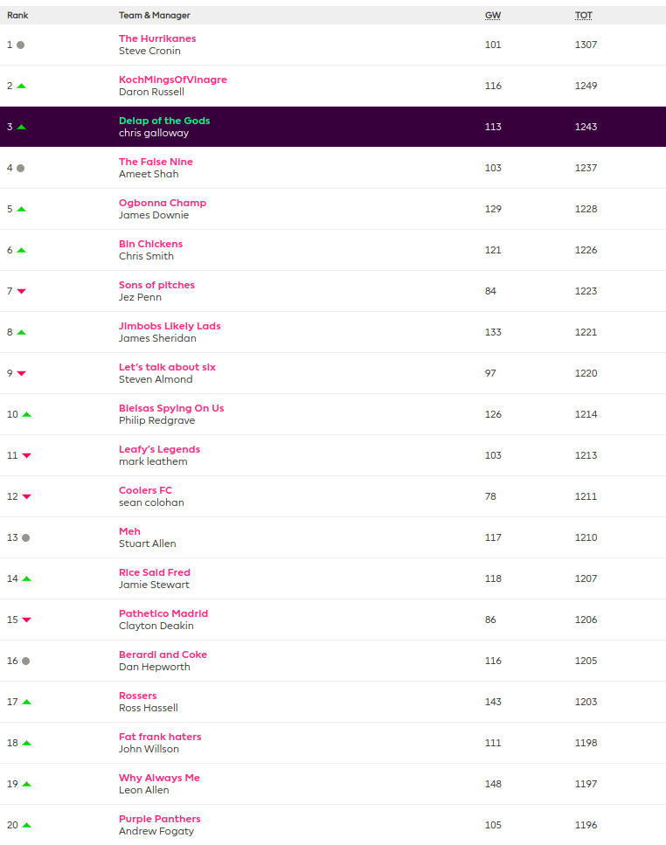Image resolution: width=666 pixels, height=845 pixels.
Task: Open the Why Always Me team
Action: (x=159, y=778)
